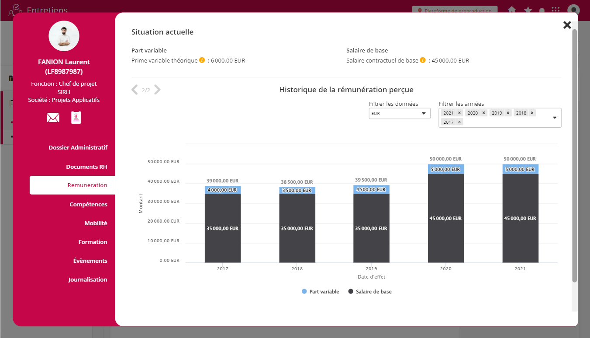This screenshot has height=338, width=590.
Task: Open the employee badge card icon
Action: [76, 118]
